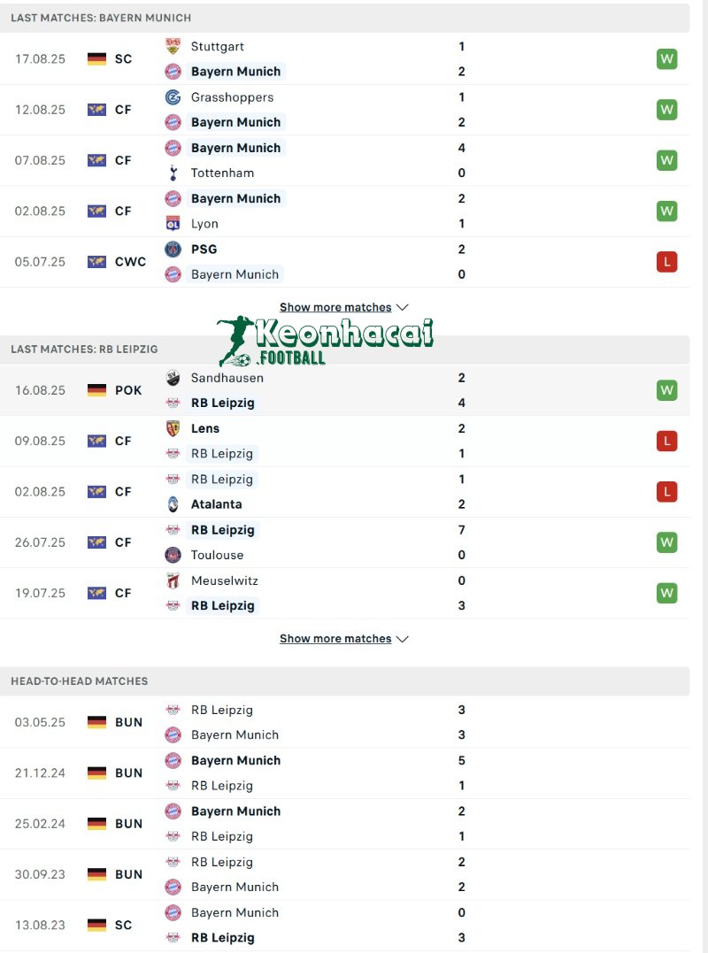708x953 pixels.
Task: Select the Toulouse team logo
Action: click(x=172, y=555)
